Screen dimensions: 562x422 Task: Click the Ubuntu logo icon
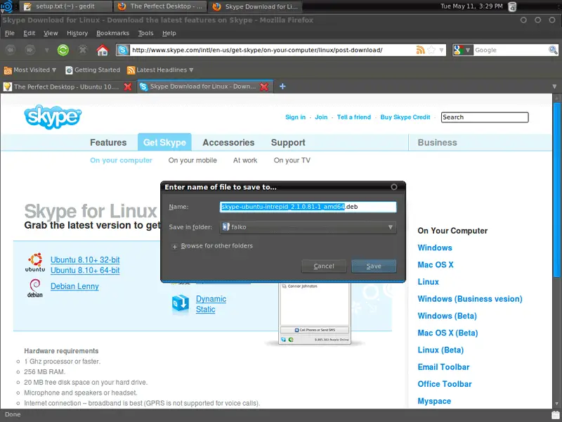(35, 262)
